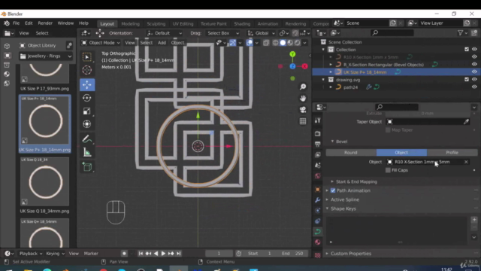Activate the Scale tool
The image size is (481, 271).
click(87, 111)
